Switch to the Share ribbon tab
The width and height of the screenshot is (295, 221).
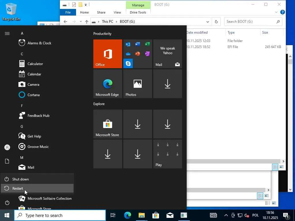[x=101, y=12]
